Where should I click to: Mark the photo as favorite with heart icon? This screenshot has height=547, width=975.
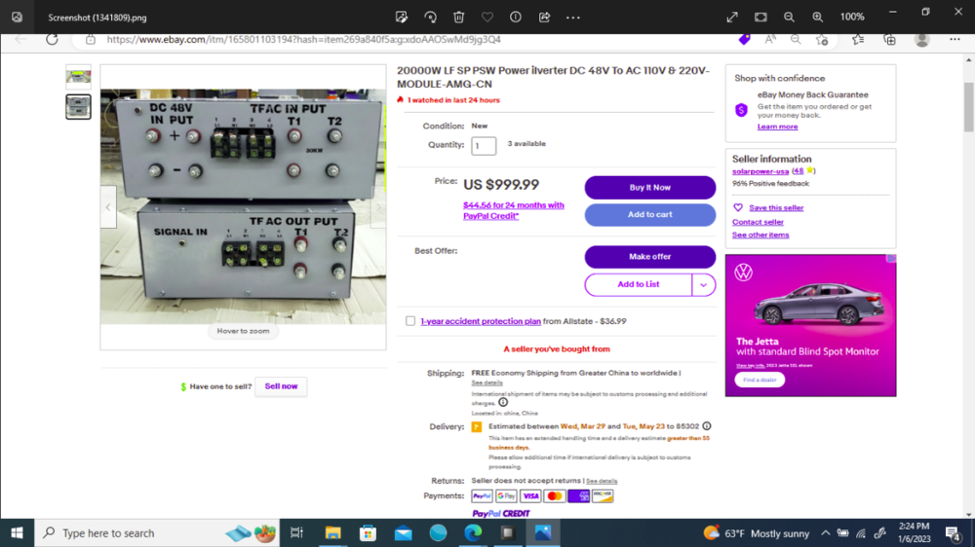point(487,18)
